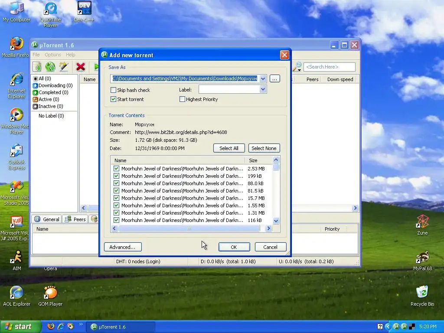Uncheck Start torrent checkbox
The width and height of the screenshot is (444, 333).
click(113, 99)
